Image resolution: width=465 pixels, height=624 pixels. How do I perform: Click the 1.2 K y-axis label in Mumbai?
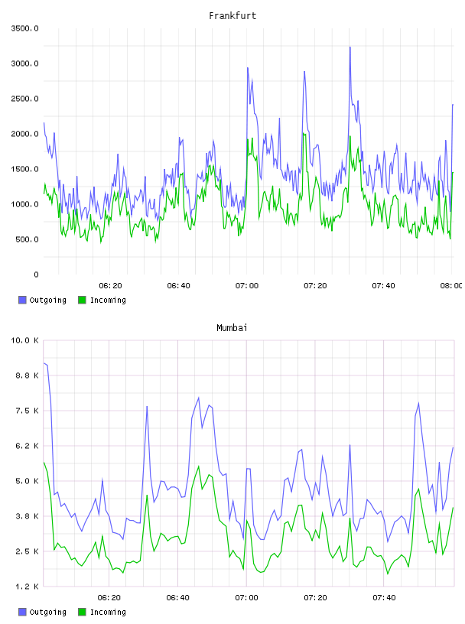pyautogui.click(x=27, y=587)
